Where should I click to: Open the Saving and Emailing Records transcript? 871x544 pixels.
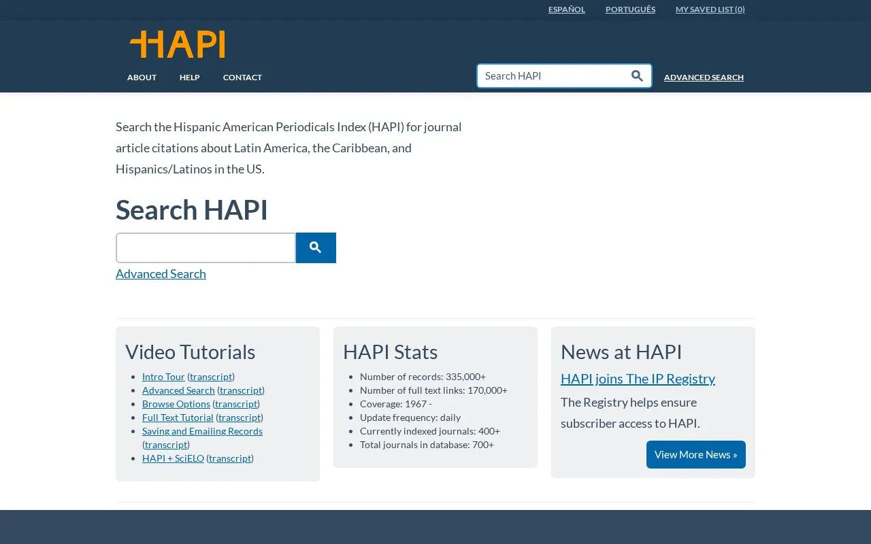pyautogui.click(x=166, y=445)
